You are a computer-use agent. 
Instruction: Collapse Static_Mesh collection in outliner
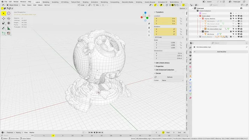point(198,16)
